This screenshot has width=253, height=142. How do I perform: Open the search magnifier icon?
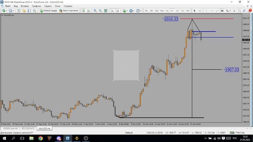point(244,11)
